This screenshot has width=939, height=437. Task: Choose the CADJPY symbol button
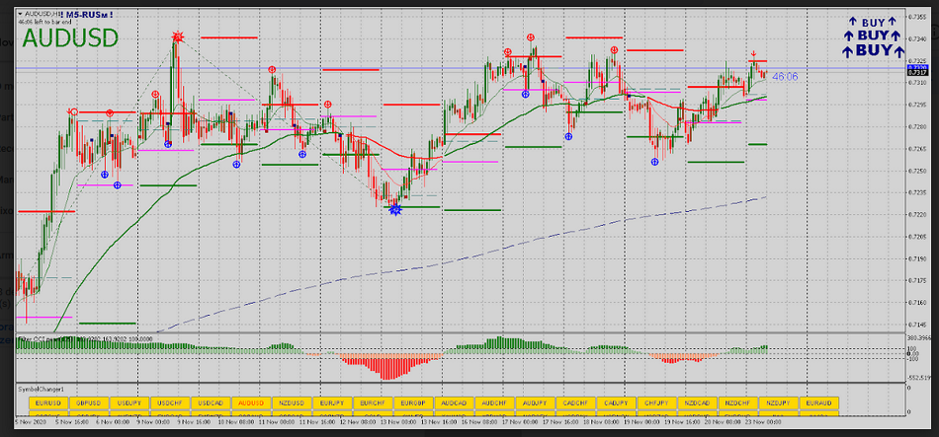click(x=616, y=403)
